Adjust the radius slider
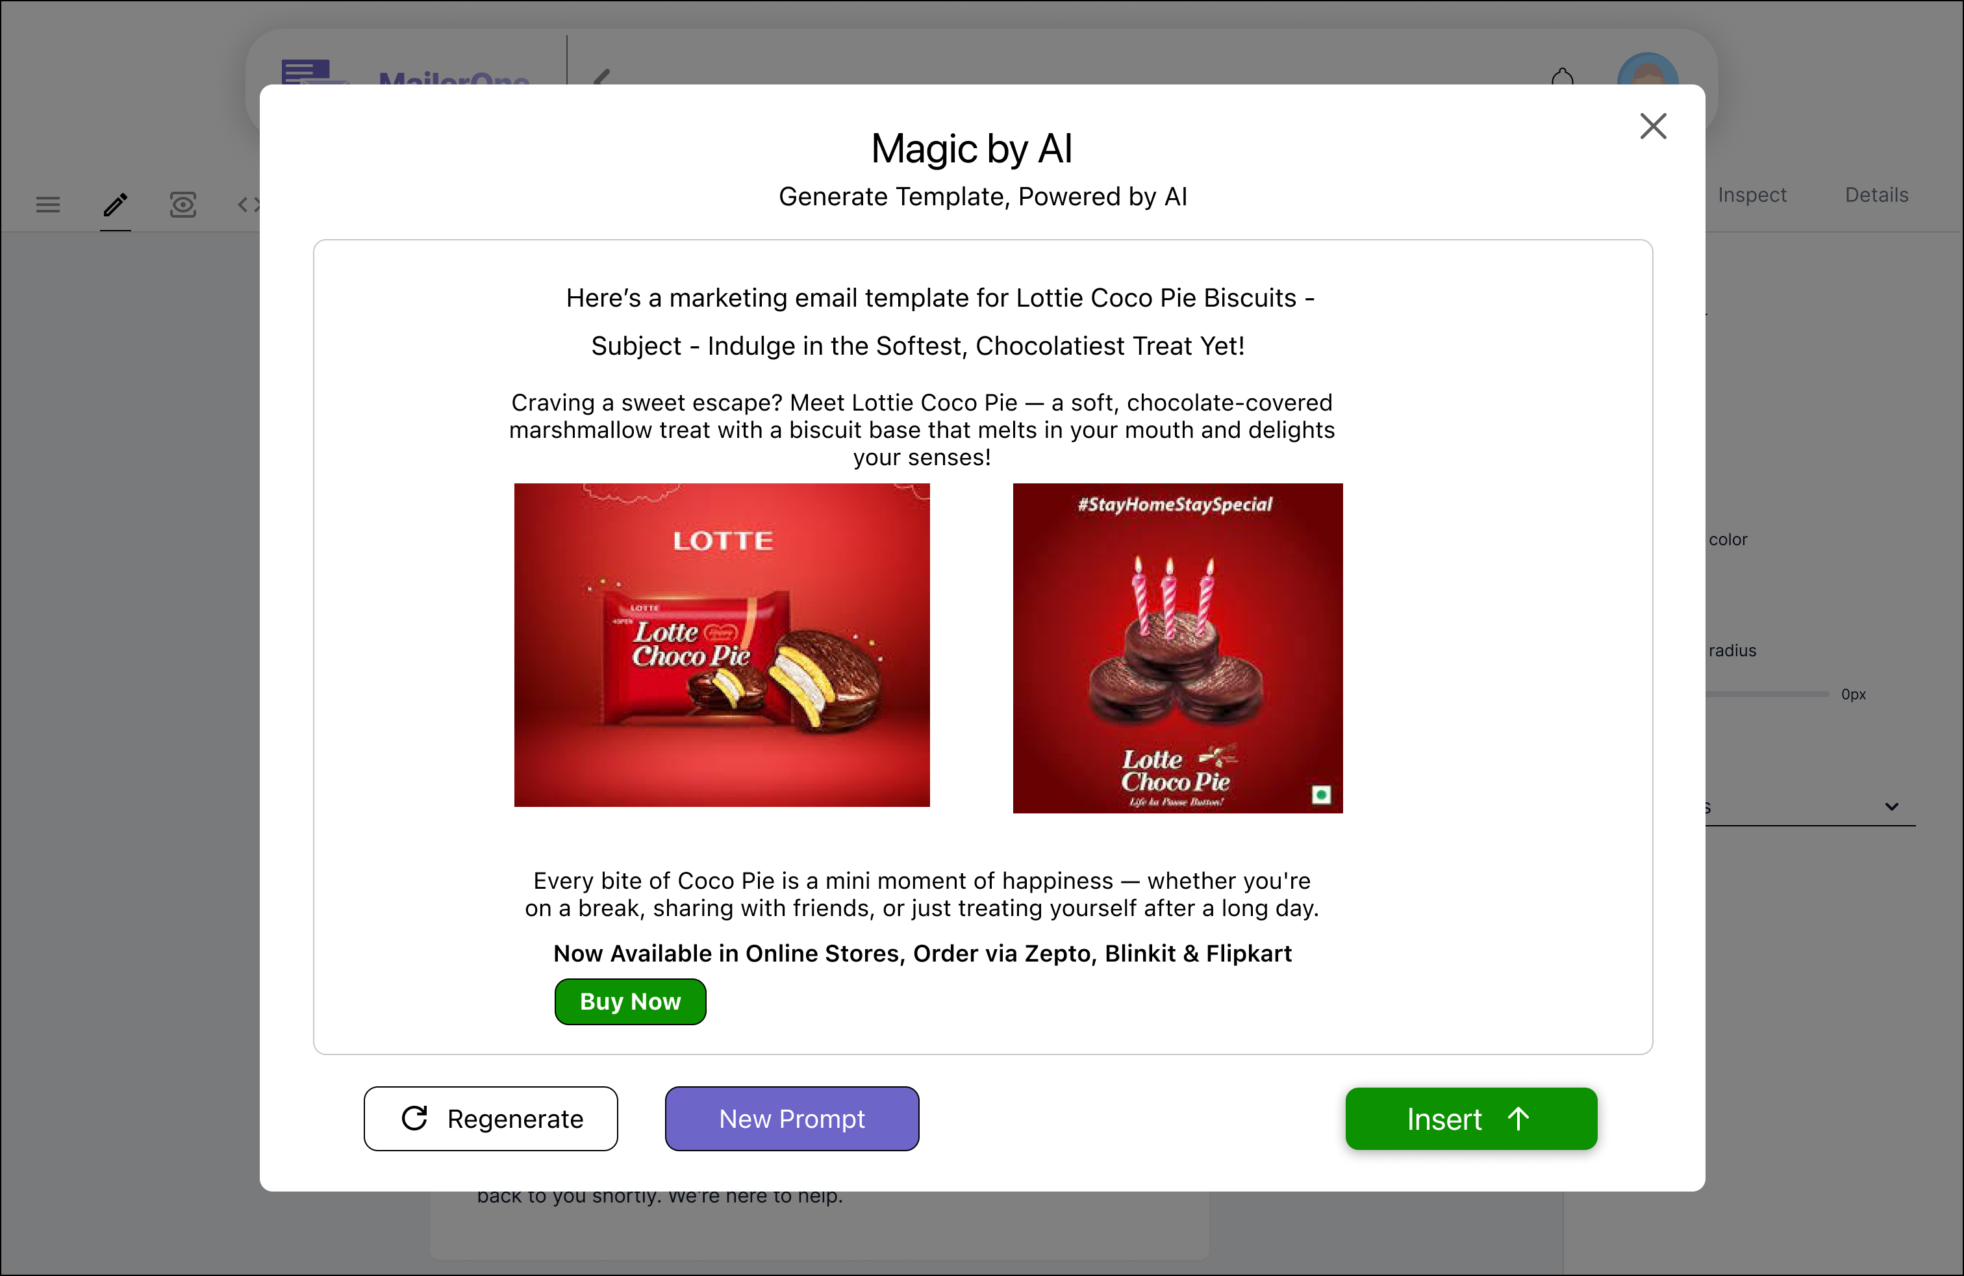 pyautogui.click(x=1767, y=694)
